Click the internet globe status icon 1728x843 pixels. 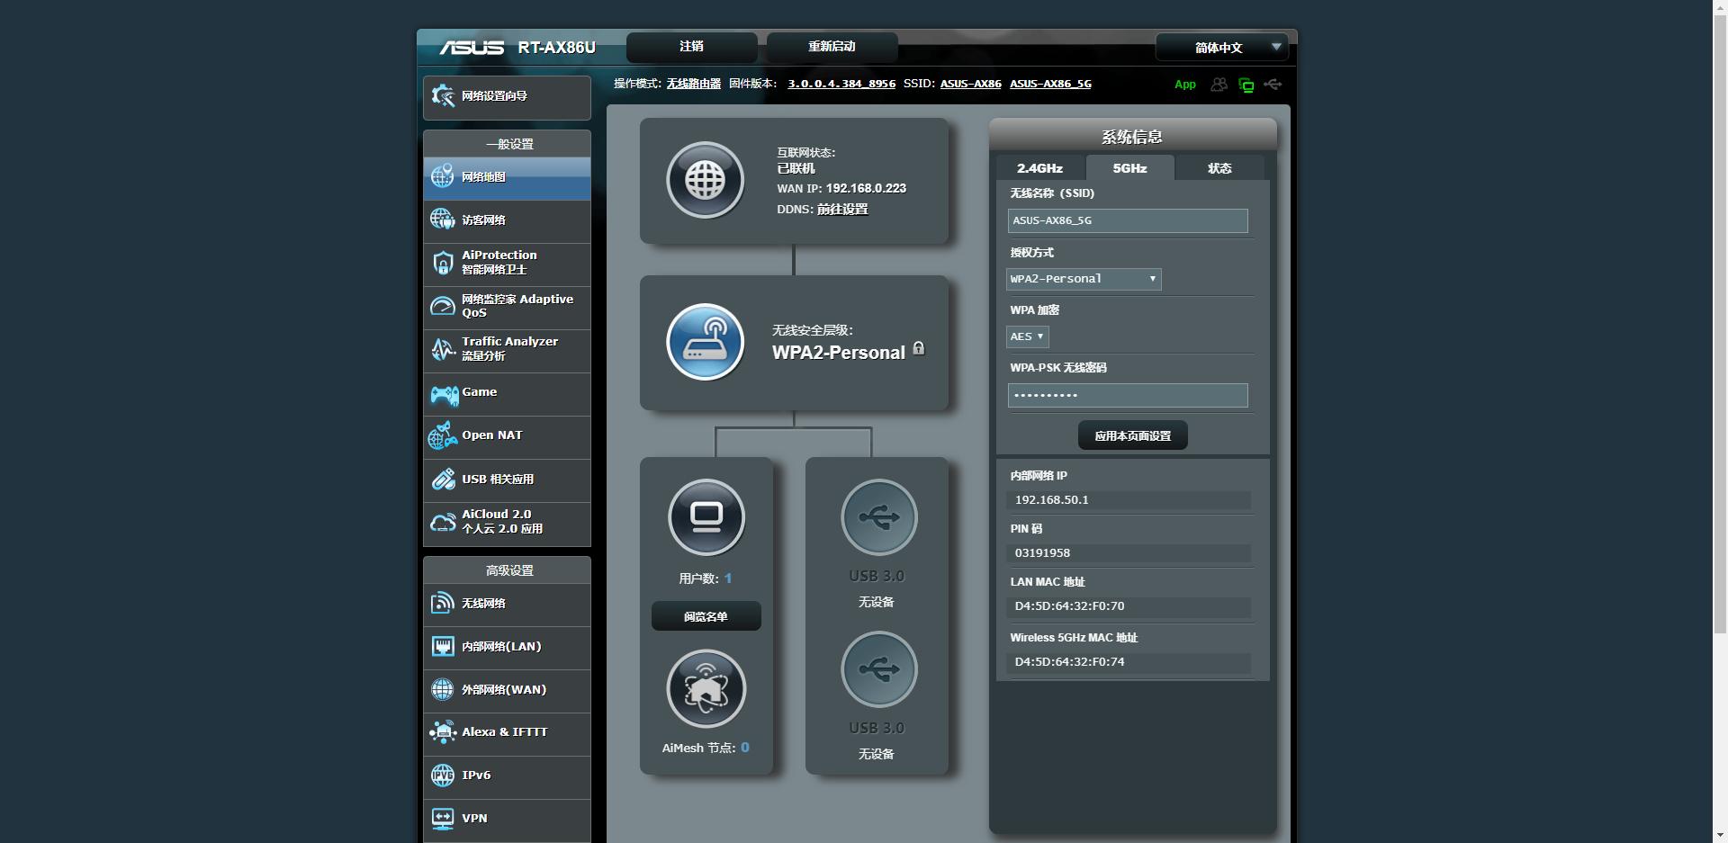[705, 180]
